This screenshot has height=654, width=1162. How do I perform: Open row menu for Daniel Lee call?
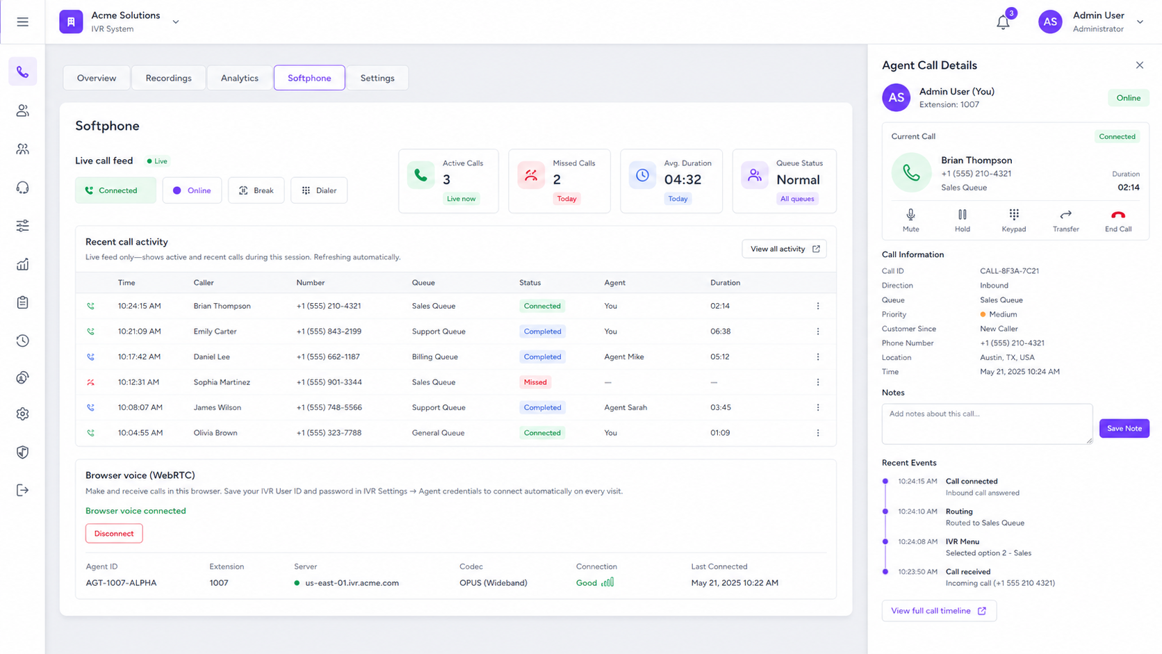818,357
